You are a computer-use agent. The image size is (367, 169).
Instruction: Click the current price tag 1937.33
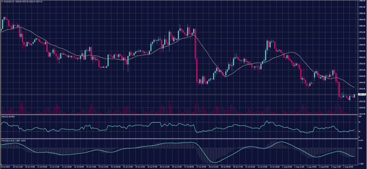click(361, 94)
